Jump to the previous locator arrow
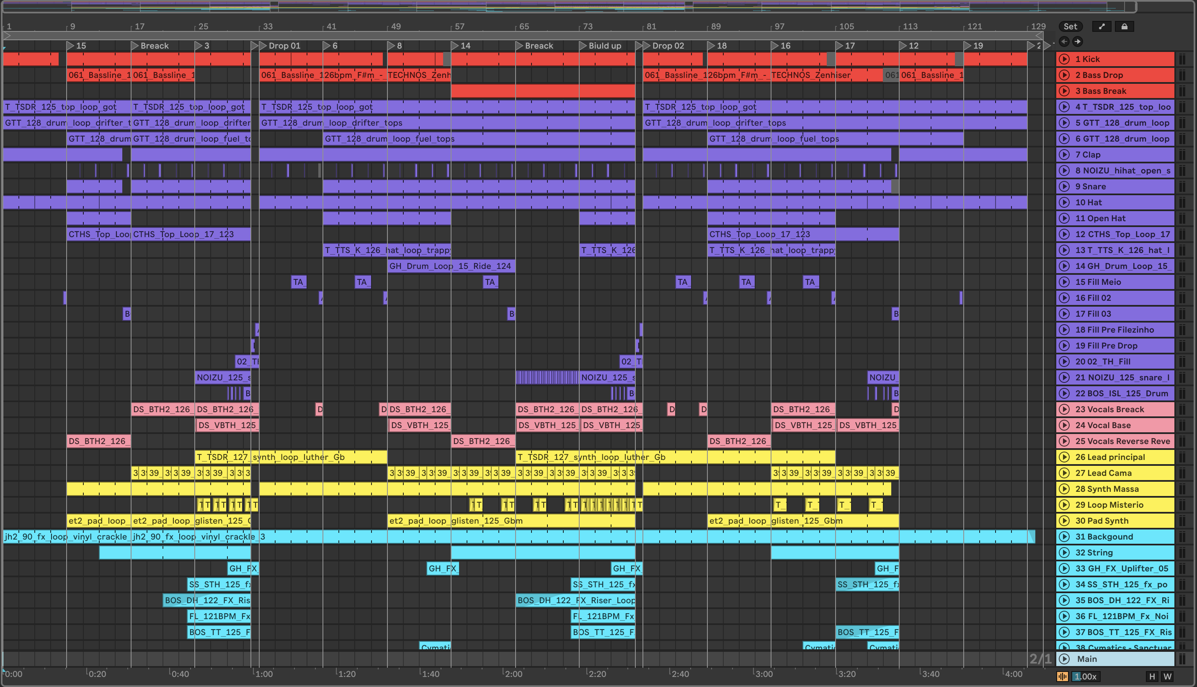This screenshot has width=1197, height=687. pos(1064,41)
